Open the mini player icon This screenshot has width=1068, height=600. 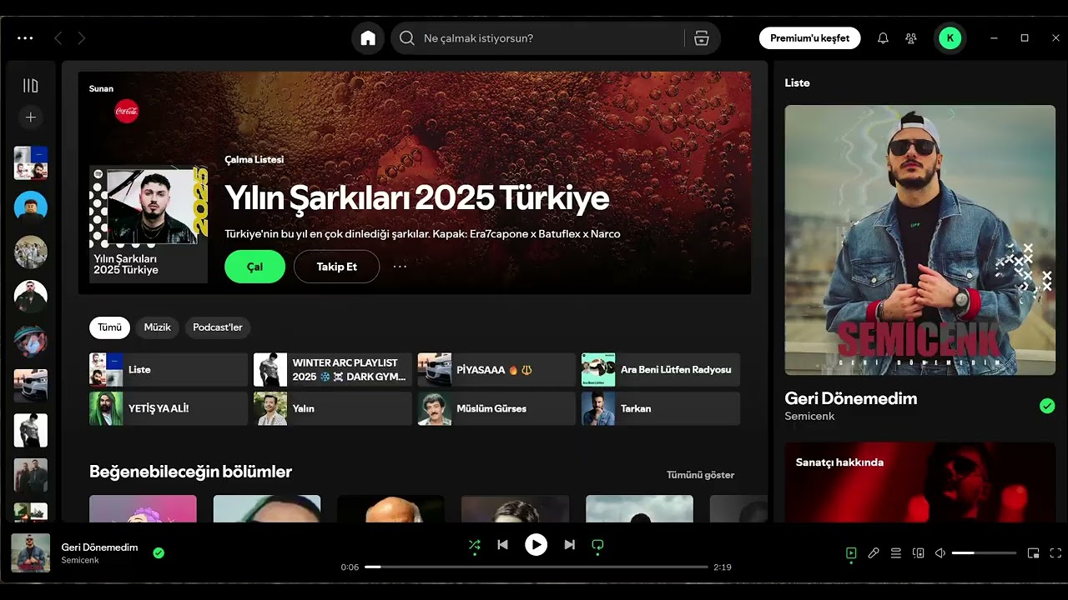1033,552
